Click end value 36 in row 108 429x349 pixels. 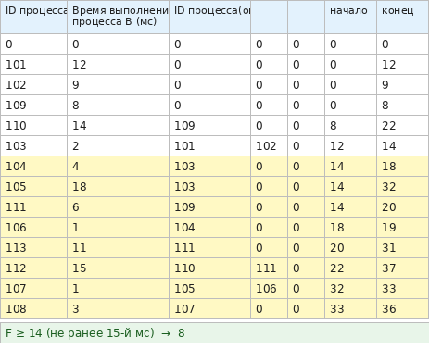coord(403,309)
